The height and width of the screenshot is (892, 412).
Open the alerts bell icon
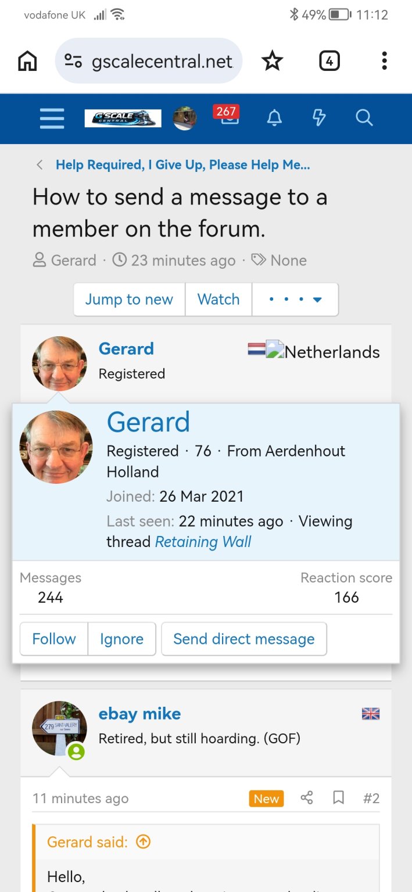[274, 118]
